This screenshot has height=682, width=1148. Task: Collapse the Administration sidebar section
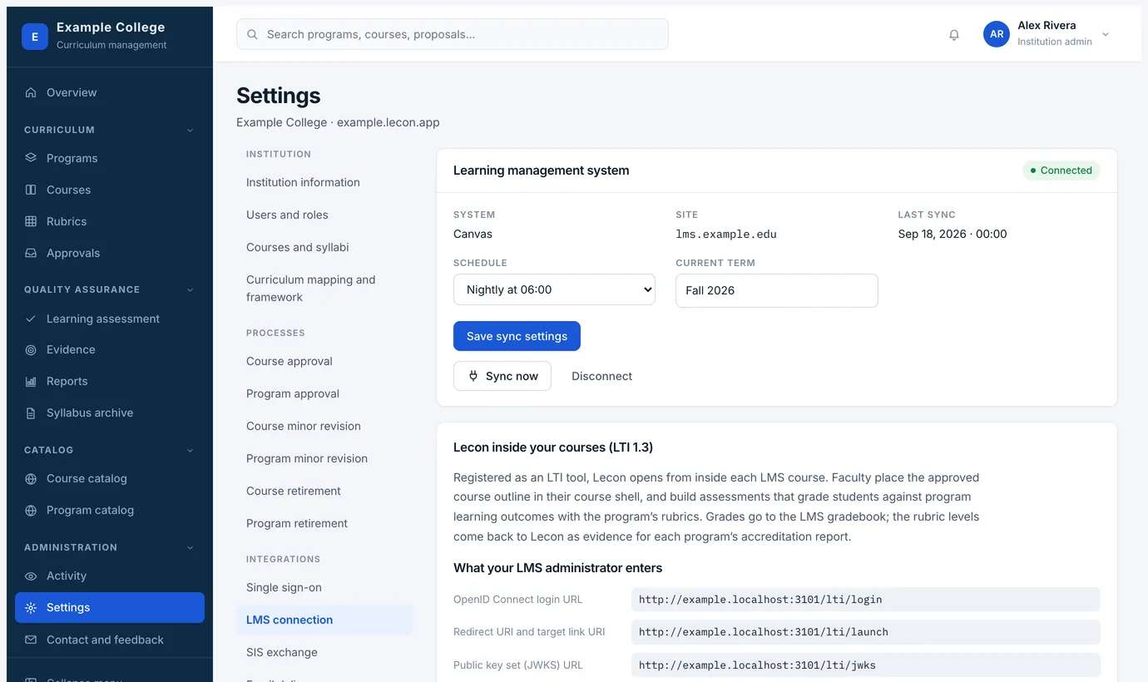(190, 547)
